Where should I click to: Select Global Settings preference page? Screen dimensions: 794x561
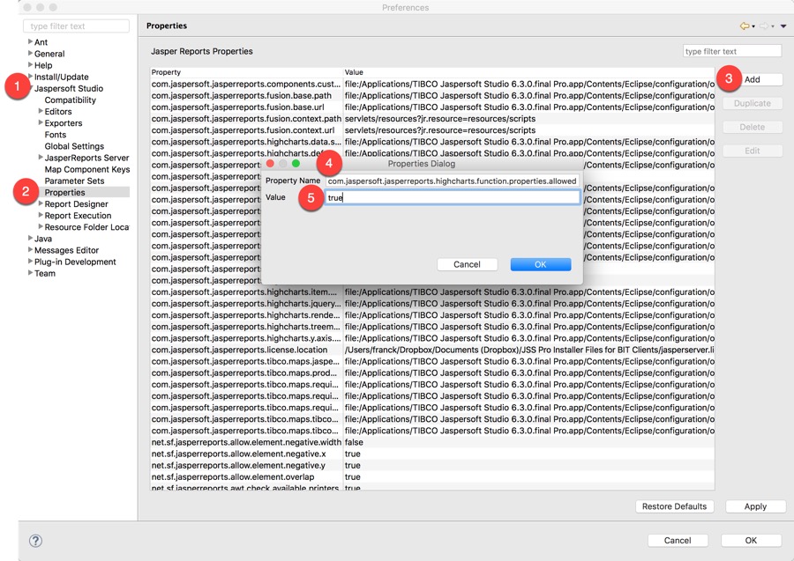(x=74, y=146)
